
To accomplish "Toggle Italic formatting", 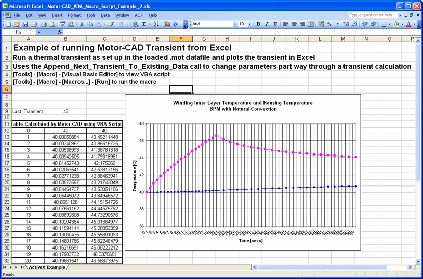I will click(267, 24).
